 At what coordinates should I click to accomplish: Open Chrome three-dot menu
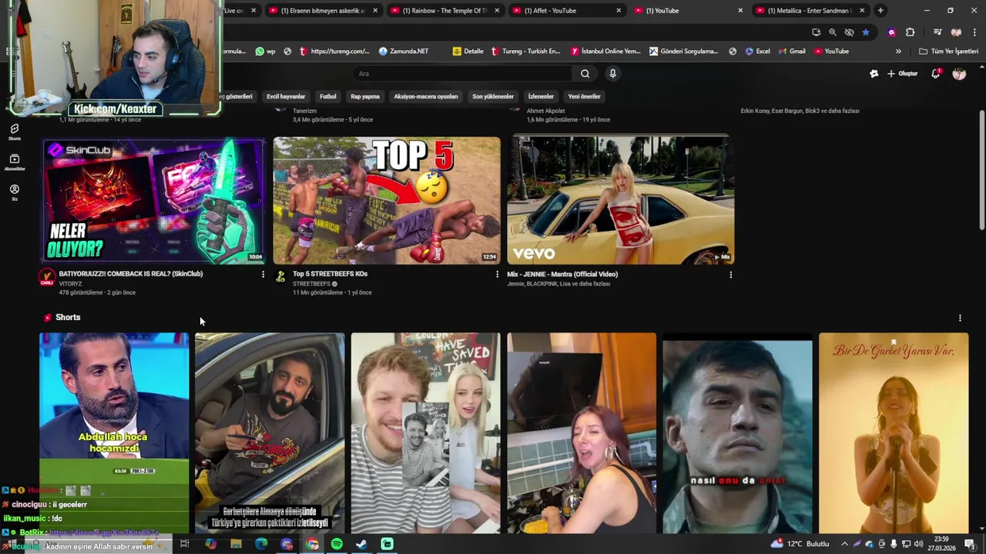[x=975, y=32]
